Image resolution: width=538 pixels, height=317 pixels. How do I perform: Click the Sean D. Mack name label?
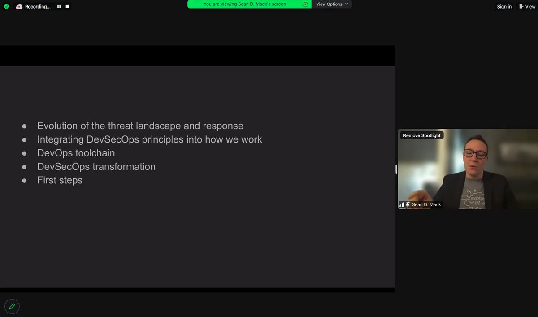coord(427,204)
